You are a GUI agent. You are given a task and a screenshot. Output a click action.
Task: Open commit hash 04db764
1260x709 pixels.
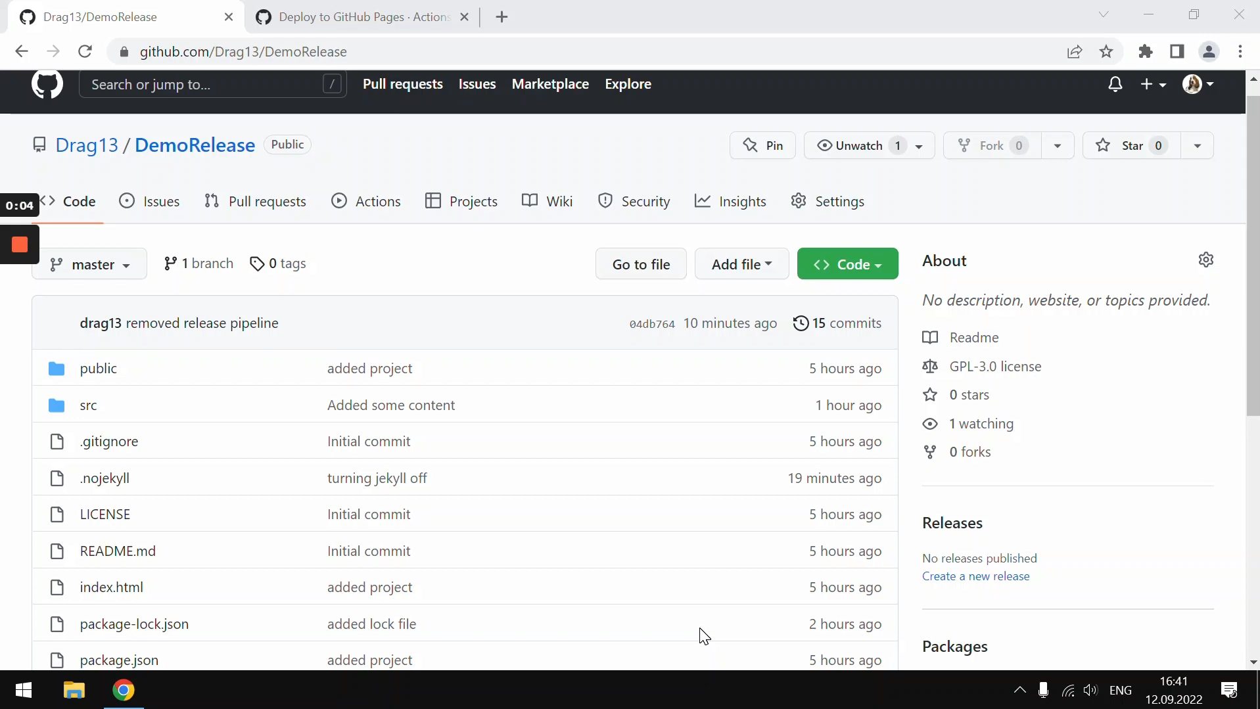coord(652,324)
